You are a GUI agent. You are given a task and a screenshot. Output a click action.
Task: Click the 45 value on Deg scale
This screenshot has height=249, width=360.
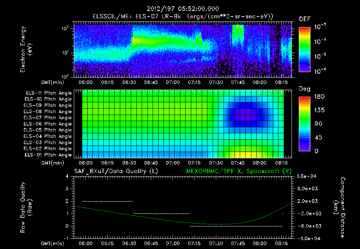(318, 138)
